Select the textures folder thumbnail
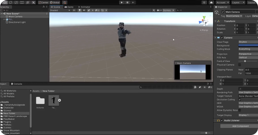Screen dimensions: 258x135 click(x=40, y=101)
